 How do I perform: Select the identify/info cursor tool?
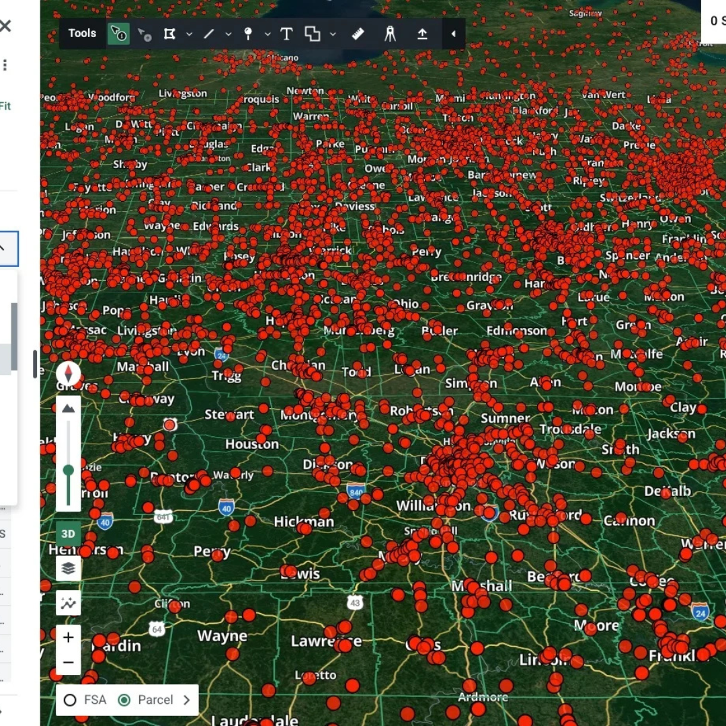(x=118, y=34)
